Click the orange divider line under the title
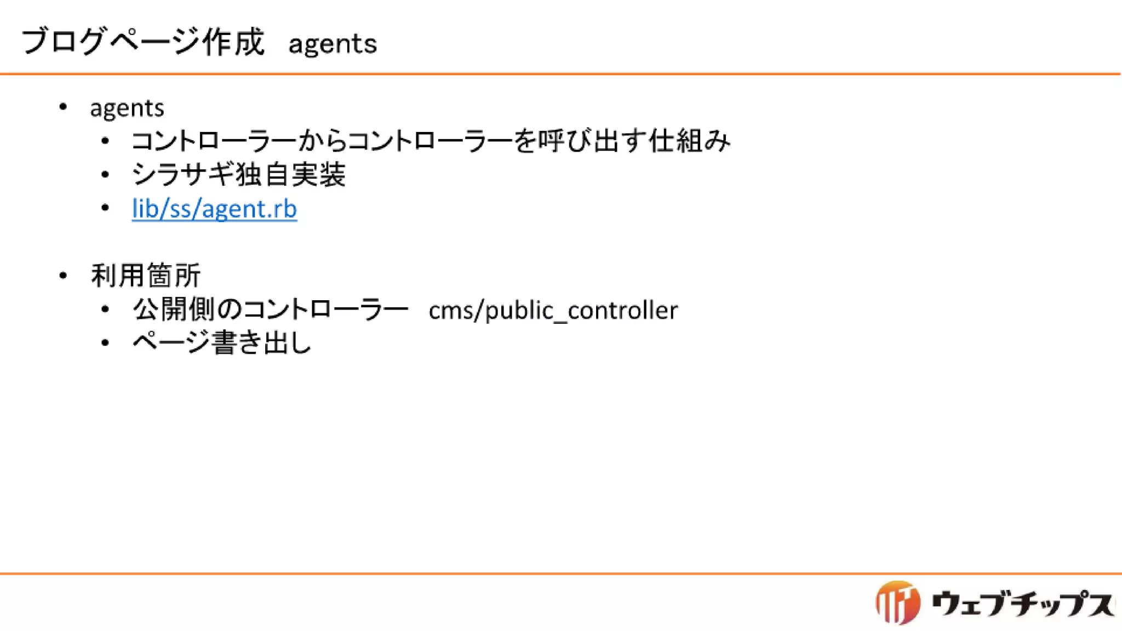Image resolution: width=1122 pixels, height=631 pixels. pos(561,73)
